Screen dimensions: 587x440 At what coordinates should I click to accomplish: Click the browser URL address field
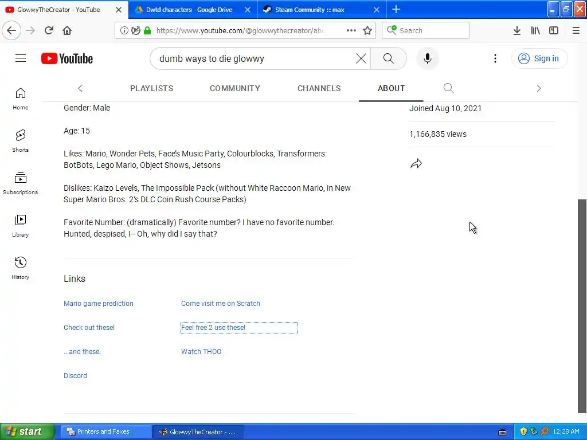[x=240, y=30]
